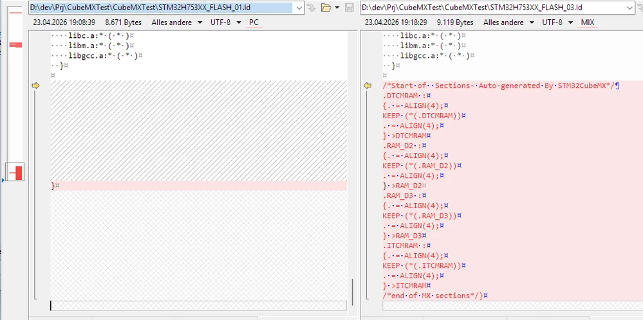Click yellow copy-to-right arrow in left gutter
643x320 pixels.
point(35,85)
